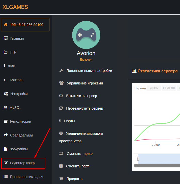This screenshot has height=184, width=180.
Task: Click the power icon for Выключить сервер
Action: click(61, 96)
